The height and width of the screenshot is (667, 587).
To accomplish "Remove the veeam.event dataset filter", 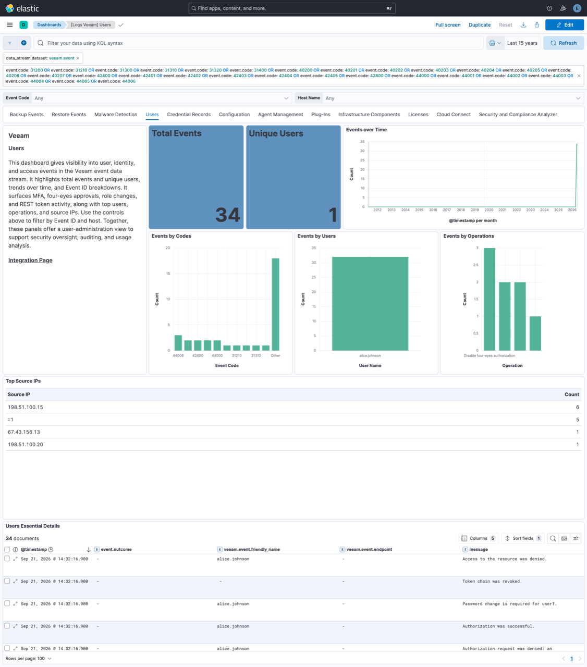I will click(78, 58).
